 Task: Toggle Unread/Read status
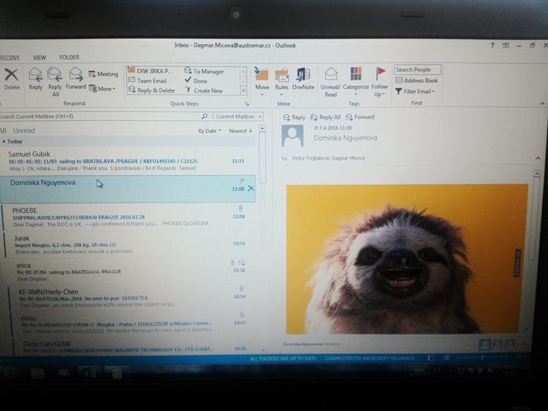coord(330,82)
